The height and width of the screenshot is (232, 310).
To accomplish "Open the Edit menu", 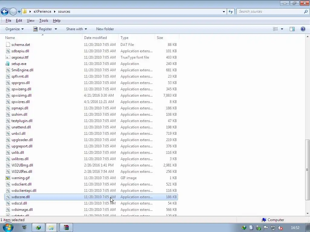I will 19,21.
